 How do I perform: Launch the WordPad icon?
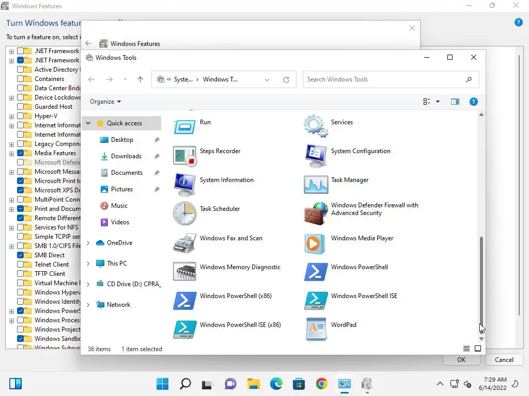pyautogui.click(x=316, y=329)
